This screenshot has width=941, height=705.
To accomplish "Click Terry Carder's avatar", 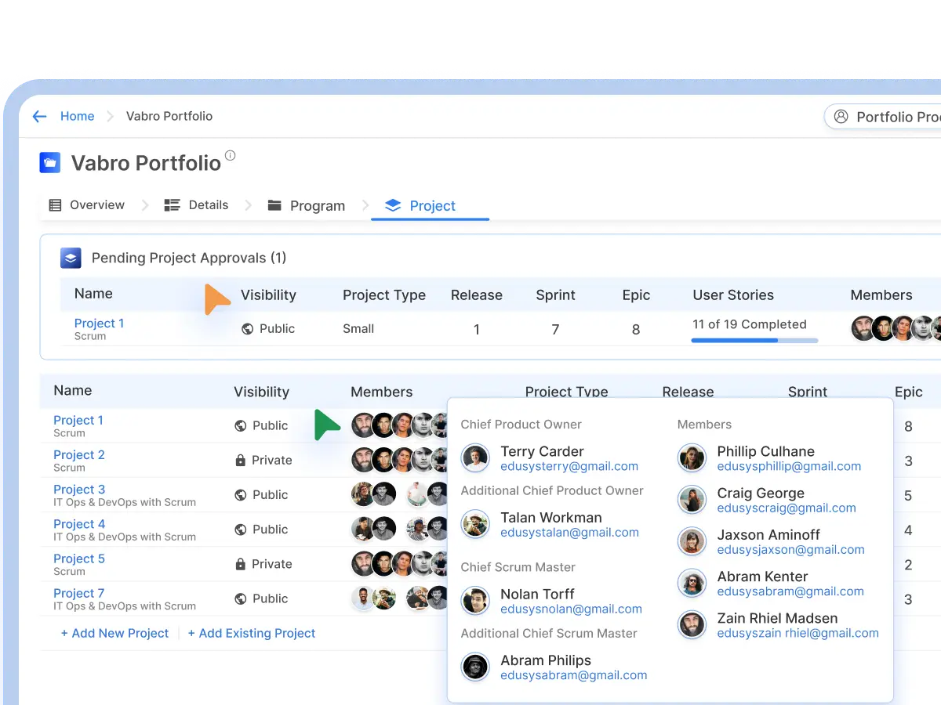I will click(475, 458).
